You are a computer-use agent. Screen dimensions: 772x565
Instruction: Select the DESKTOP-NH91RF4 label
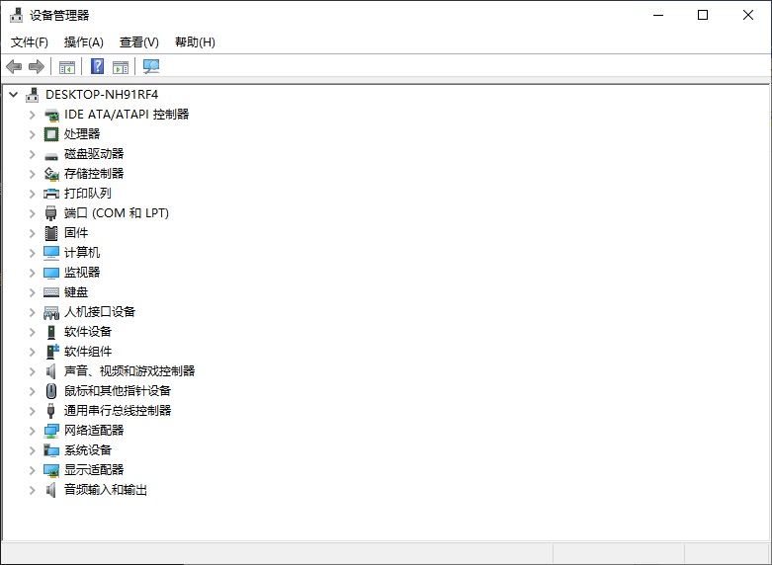(x=102, y=95)
